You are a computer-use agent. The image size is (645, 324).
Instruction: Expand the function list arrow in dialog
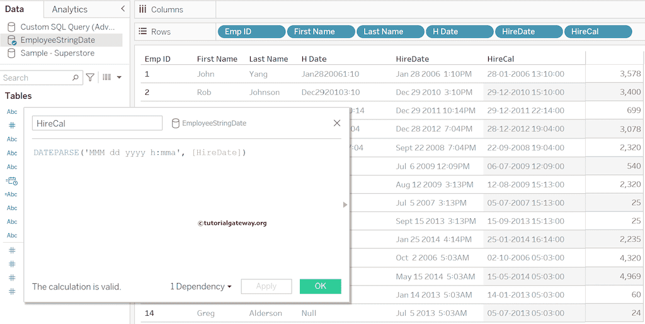[345, 204]
